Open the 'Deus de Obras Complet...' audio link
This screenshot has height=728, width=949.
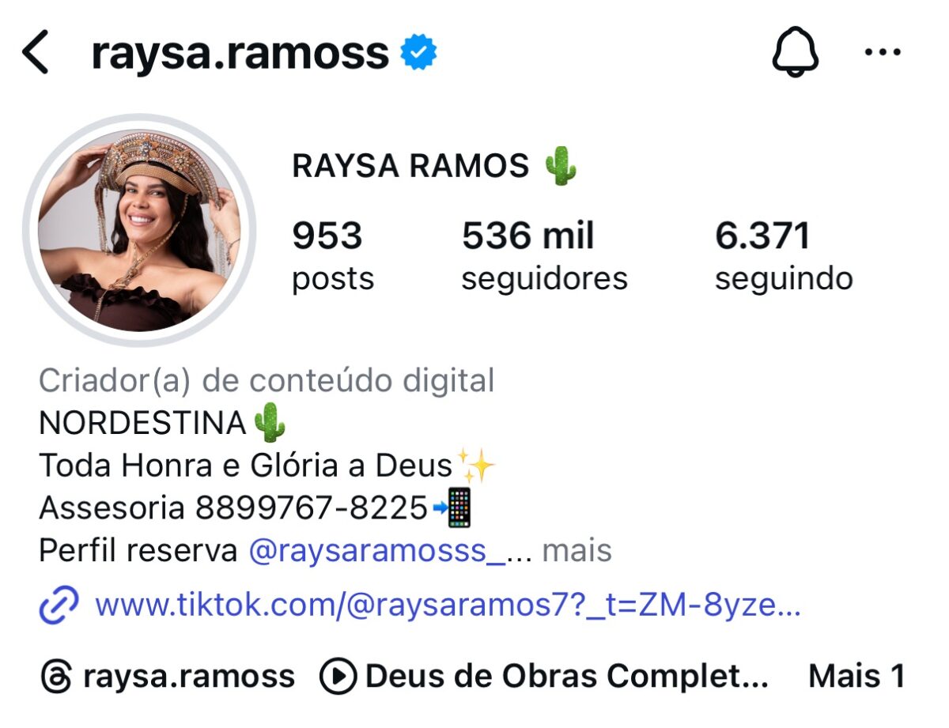pyautogui.click(x=566, y=677)
